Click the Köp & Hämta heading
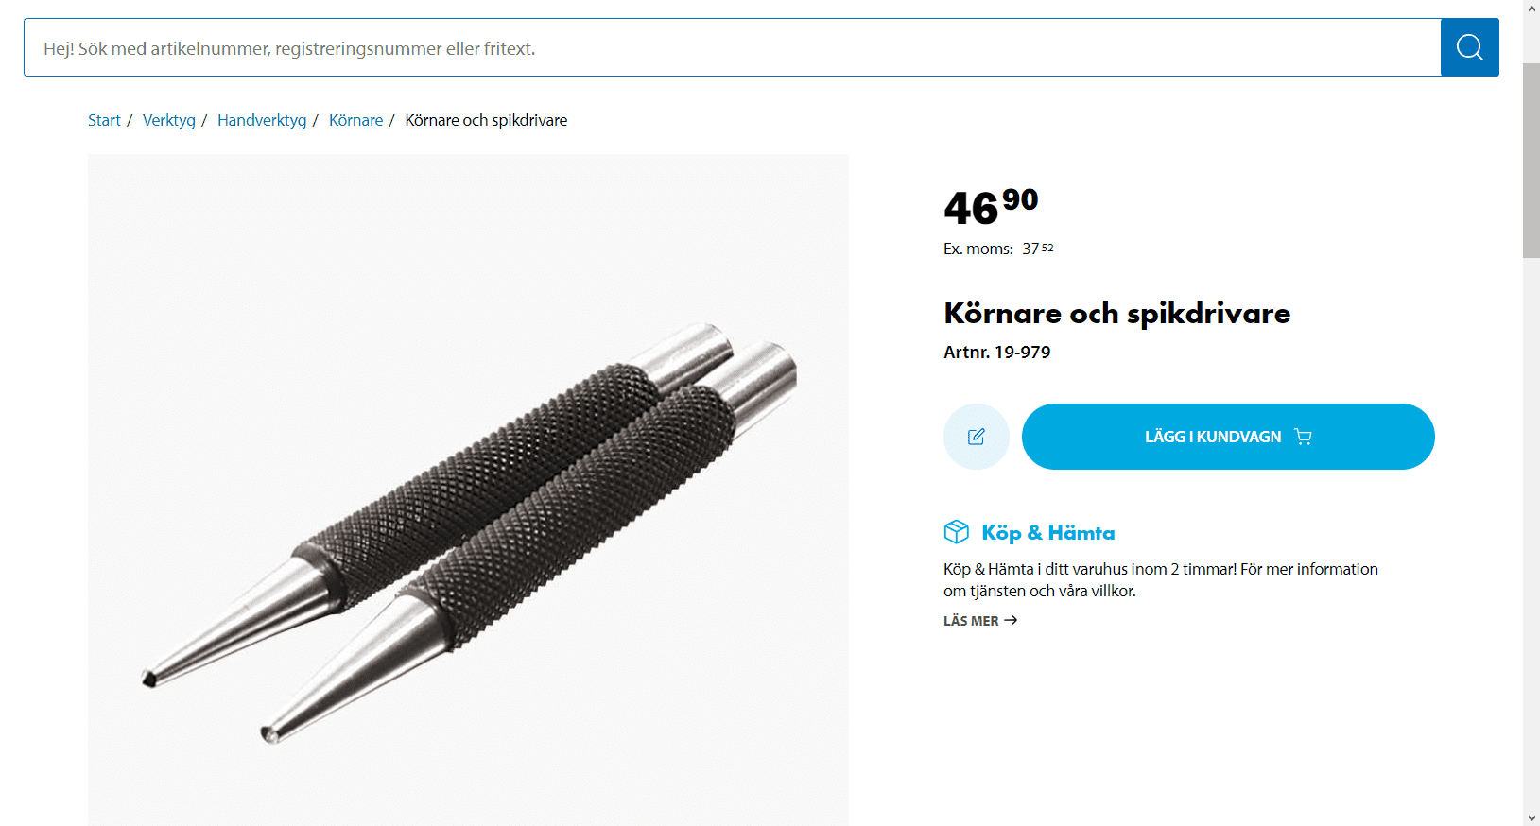The height and width of the screenshot is (826, 1540). coord(1048,533)
